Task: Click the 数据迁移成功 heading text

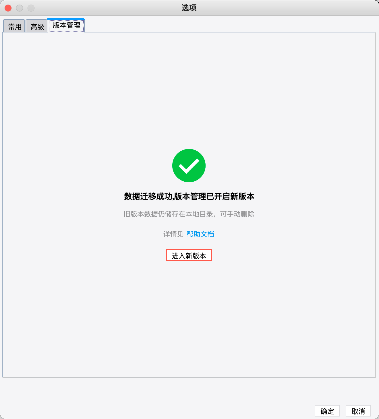Action: point(148,196)
